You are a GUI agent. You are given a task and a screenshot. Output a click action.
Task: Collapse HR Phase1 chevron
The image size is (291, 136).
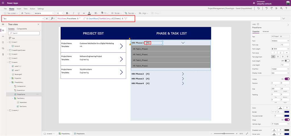[x=183, y=43]
